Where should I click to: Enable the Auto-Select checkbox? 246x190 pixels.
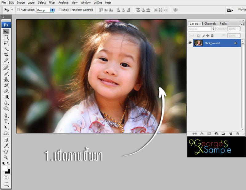[x=18, y=10]
